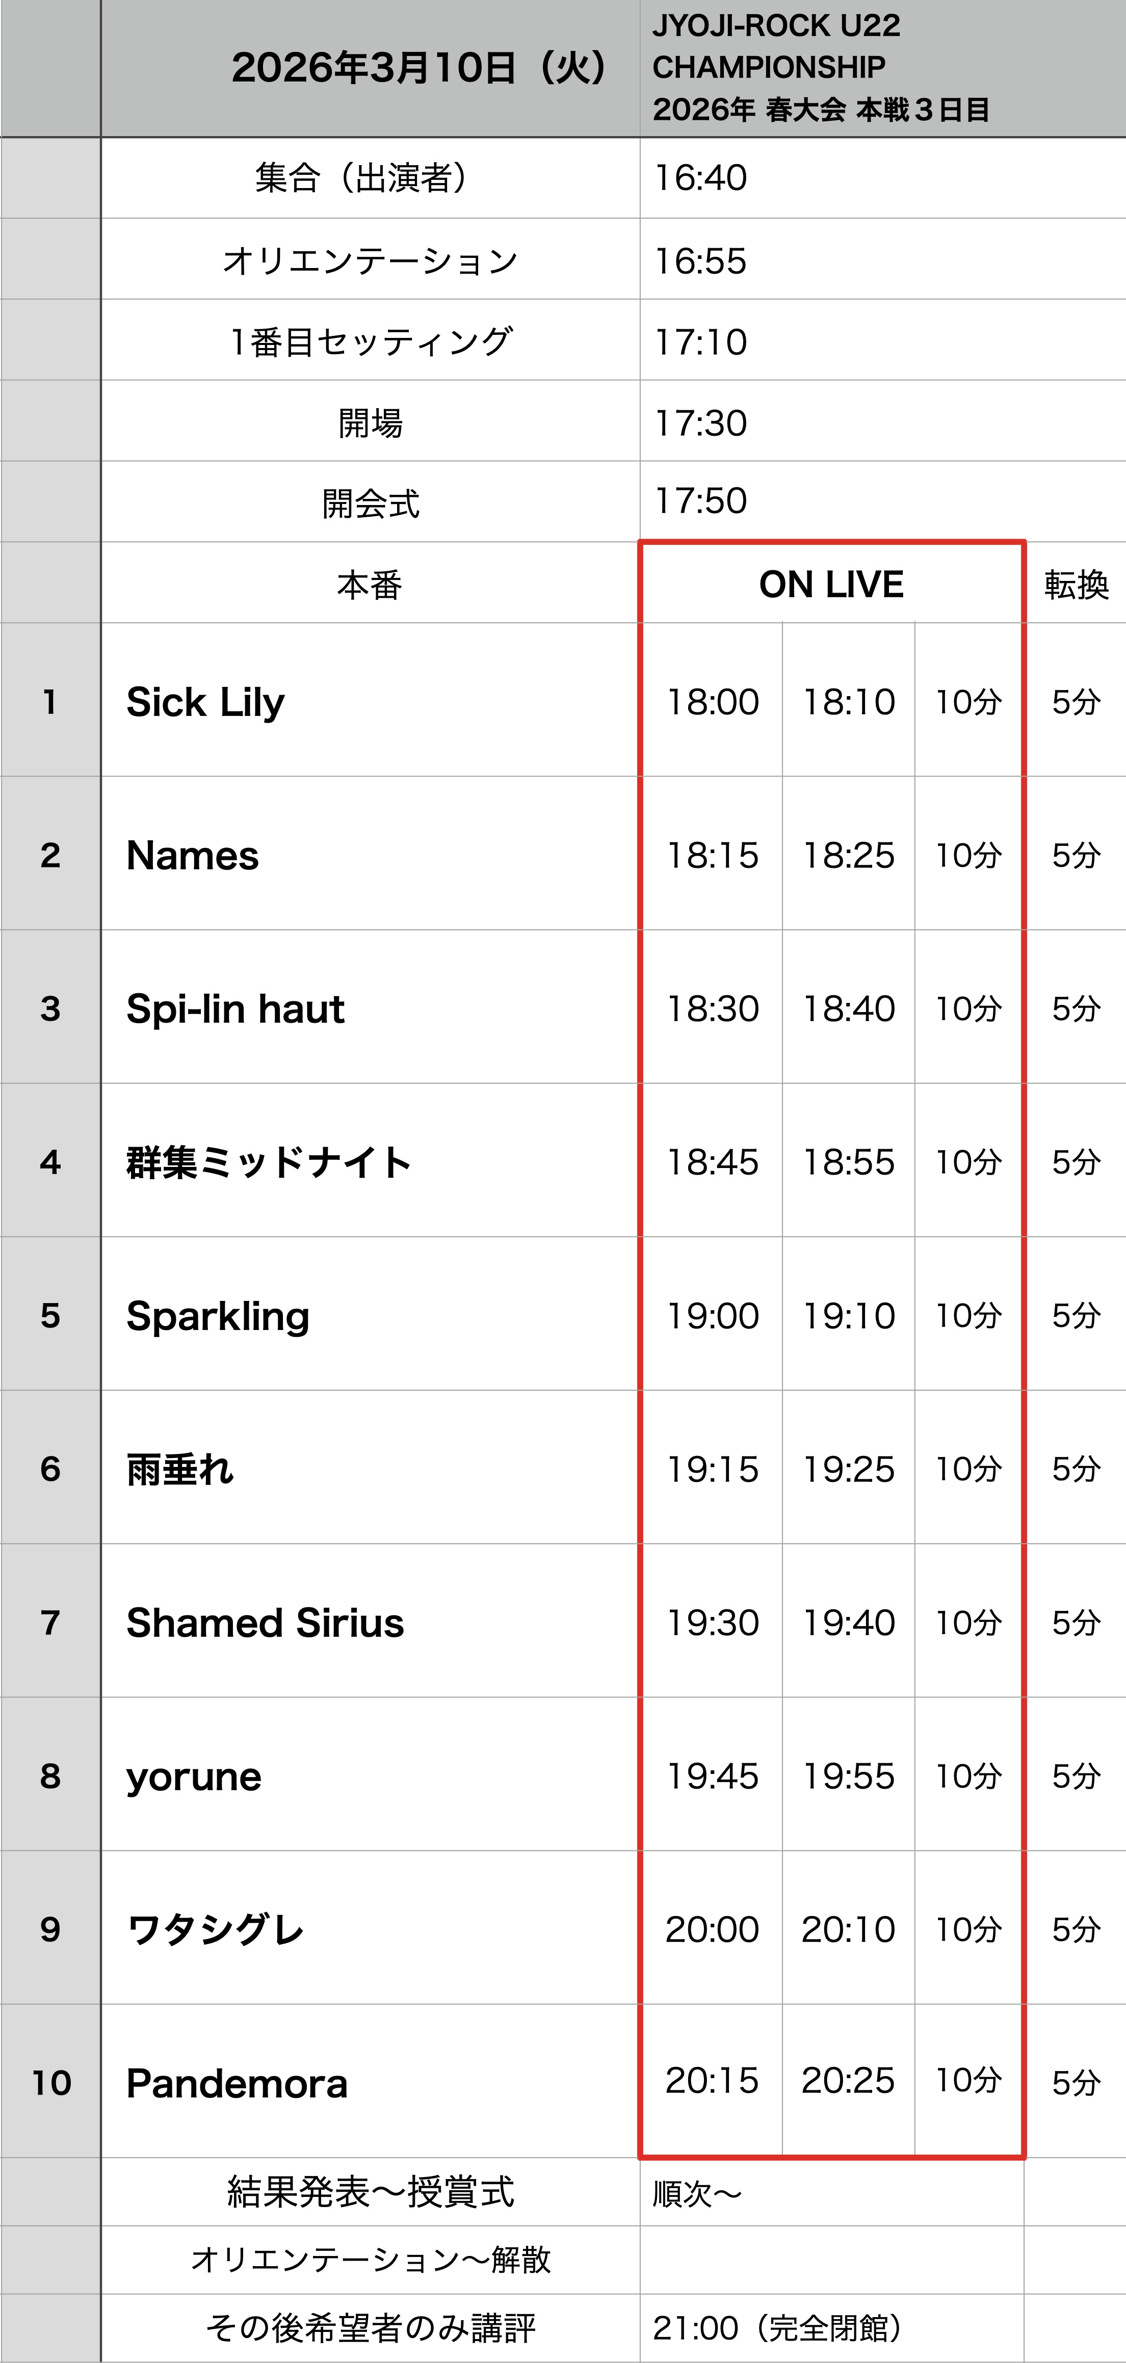Select the 2026年3月10日 date header cell
The height and width of the screenshot is (2363, 1126).
coord(417,68)
